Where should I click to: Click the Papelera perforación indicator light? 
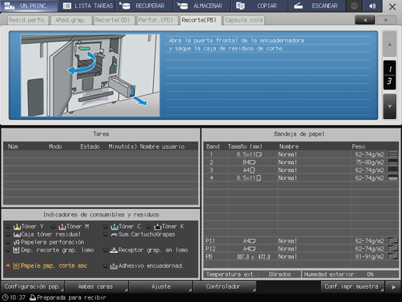9,242
